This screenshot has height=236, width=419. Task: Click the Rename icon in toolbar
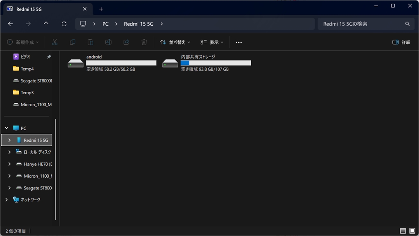[108, 42]
